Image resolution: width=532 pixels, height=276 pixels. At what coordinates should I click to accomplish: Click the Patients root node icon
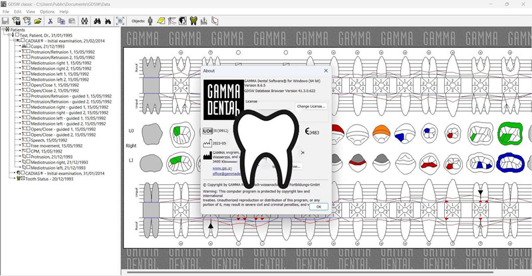(7, 30)
